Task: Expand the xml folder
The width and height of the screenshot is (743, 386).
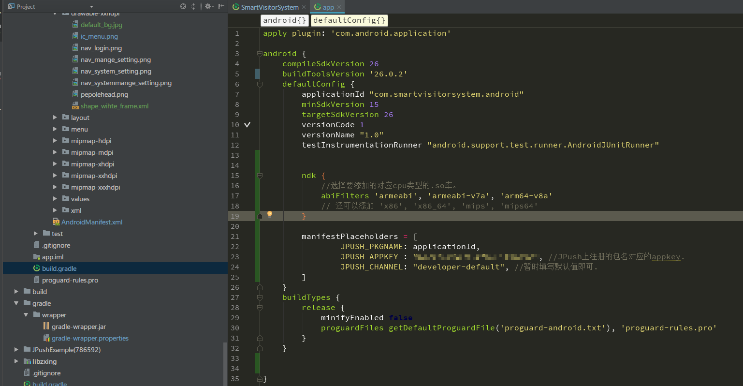Action: 55,210
